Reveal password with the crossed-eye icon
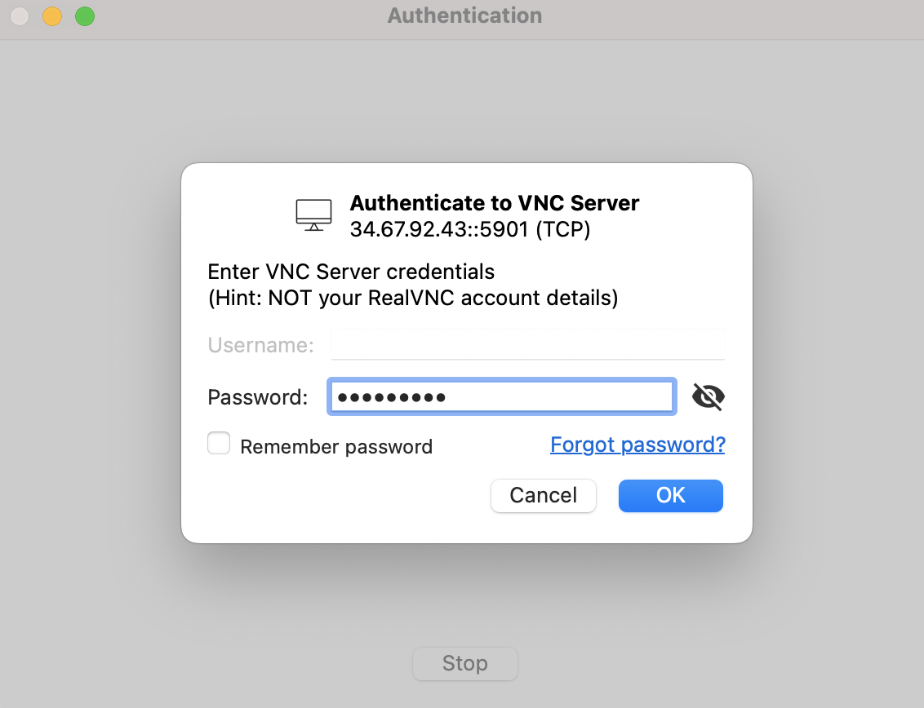 (708, 396)
